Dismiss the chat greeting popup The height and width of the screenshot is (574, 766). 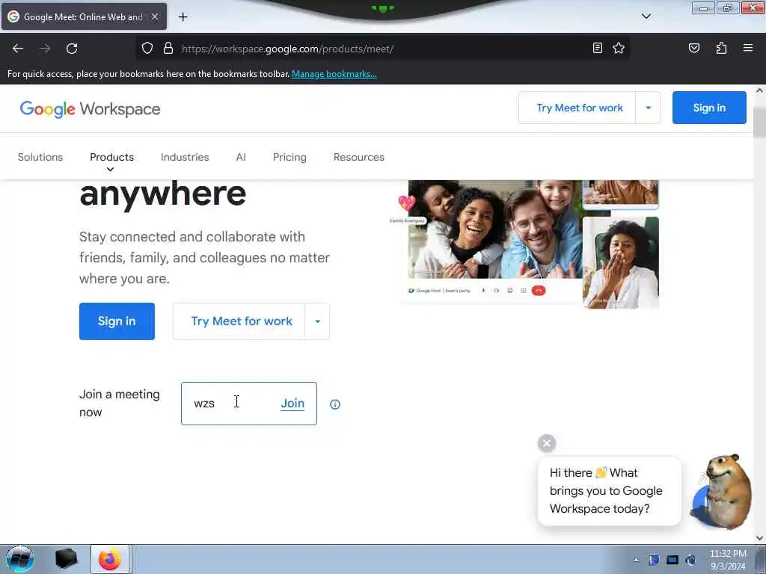point(547,443)
